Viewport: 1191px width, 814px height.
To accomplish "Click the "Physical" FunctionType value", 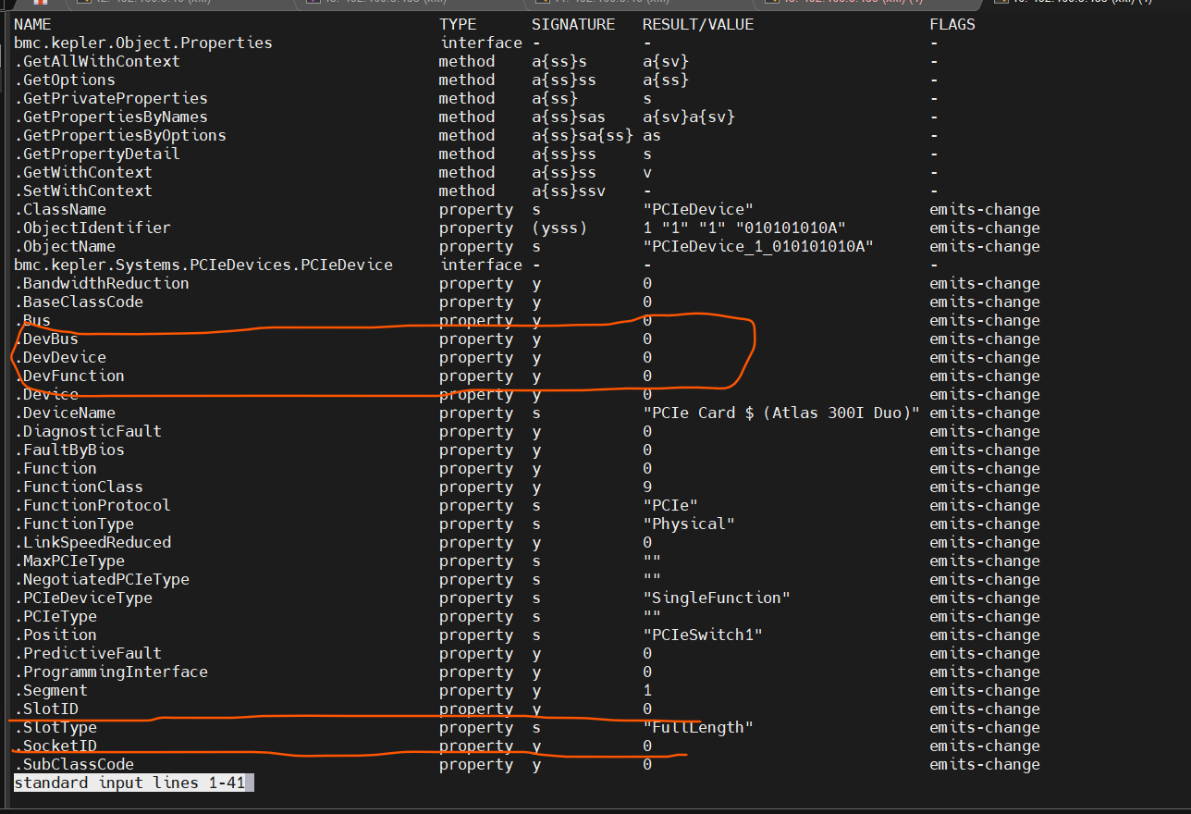I will pos(689,524).
